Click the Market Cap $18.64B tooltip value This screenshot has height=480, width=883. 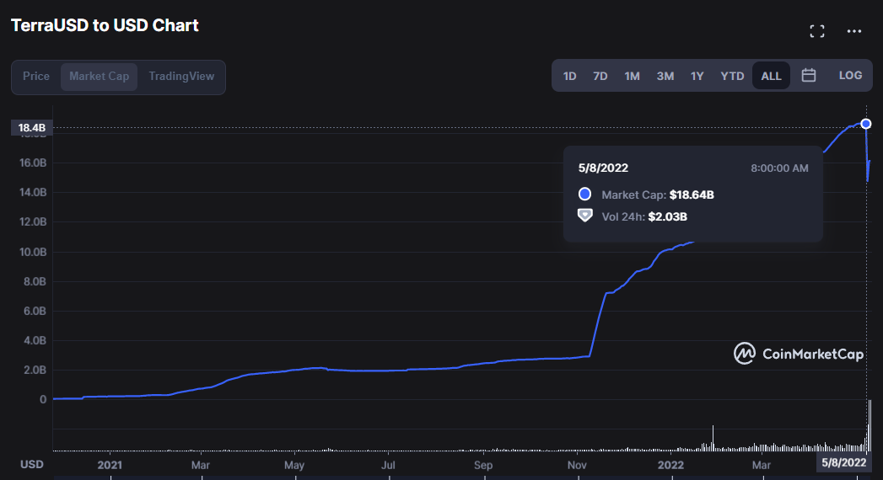point(692,195)
